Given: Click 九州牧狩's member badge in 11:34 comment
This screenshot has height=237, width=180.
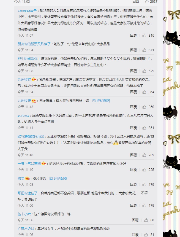Looking at the screenshot, I should pyautogui.click(x=34, y=80).
